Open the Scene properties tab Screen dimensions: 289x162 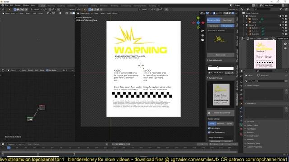pyautogui.click(x=241, y=94)
